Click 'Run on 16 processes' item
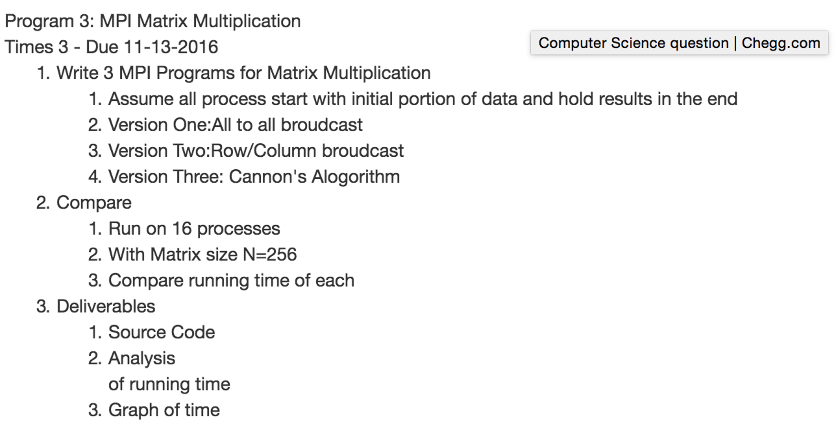The width and height of the screenshot is (836, 446). pyautogui.click(x=194, y=229)
